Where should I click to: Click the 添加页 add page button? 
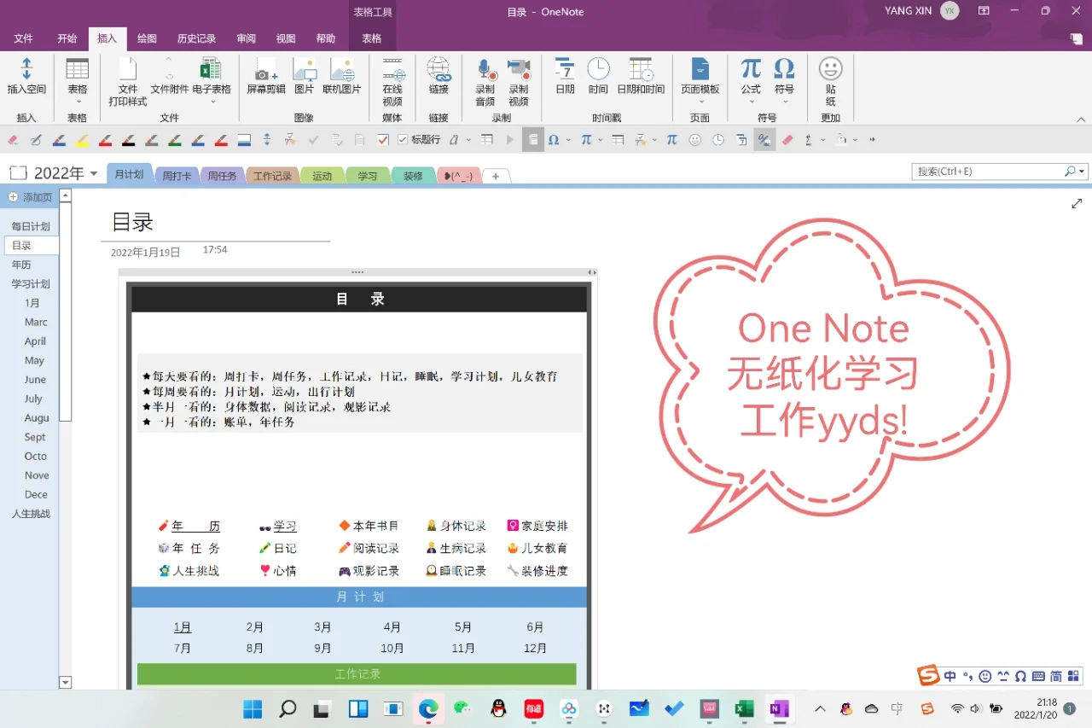coord(31,197)
